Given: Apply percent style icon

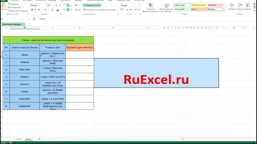Looking at the screenshot, I should tap(127, 10).
